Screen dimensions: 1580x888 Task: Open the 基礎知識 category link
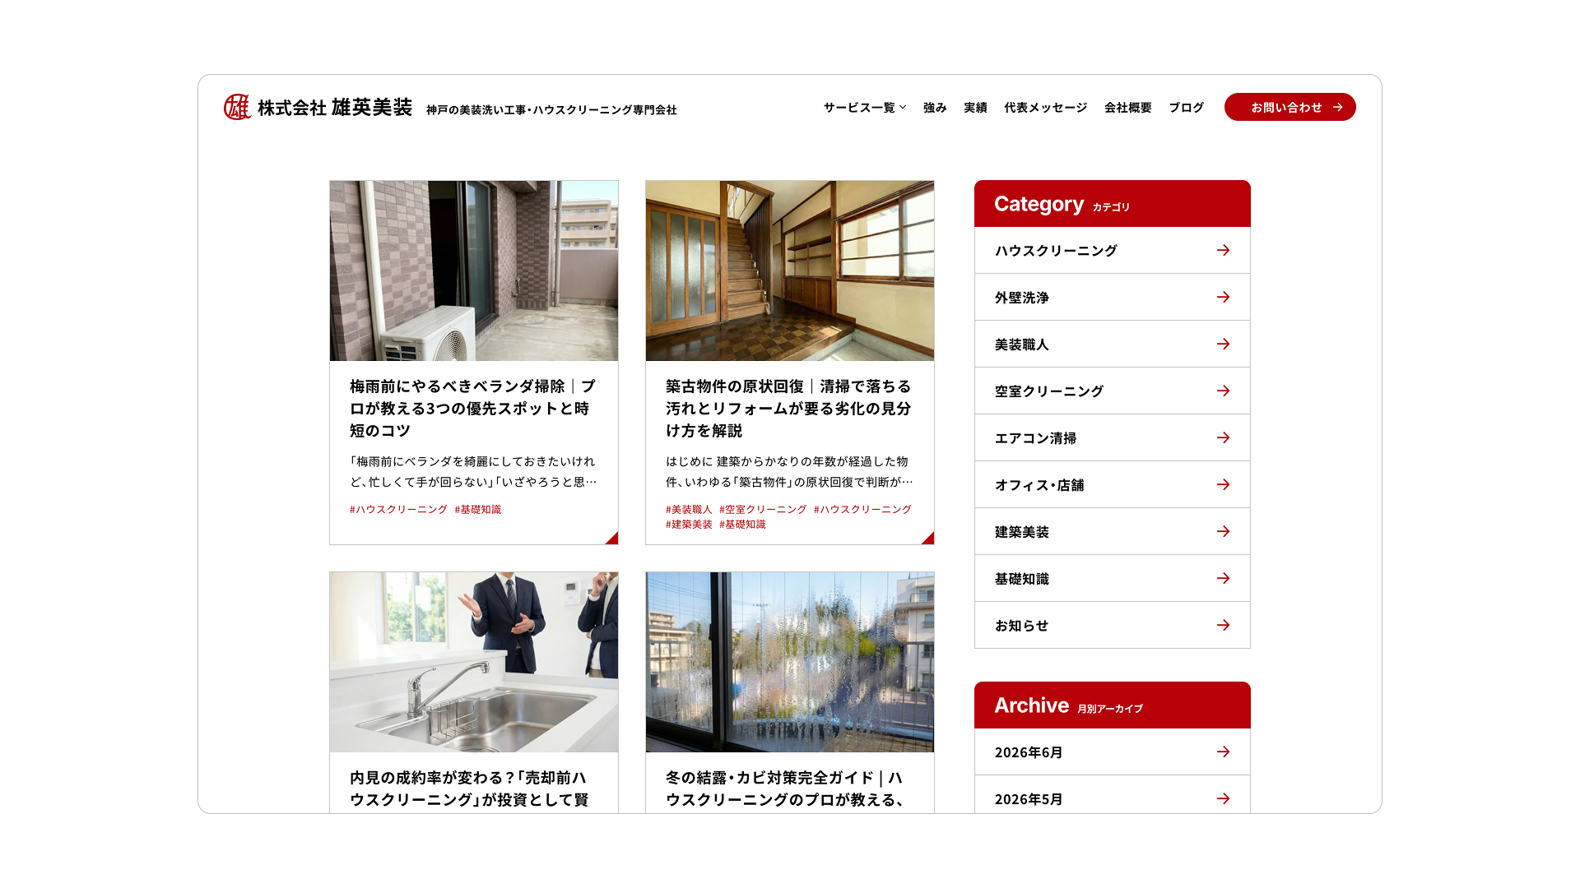pyautogui.click(x=1113, y=578)
